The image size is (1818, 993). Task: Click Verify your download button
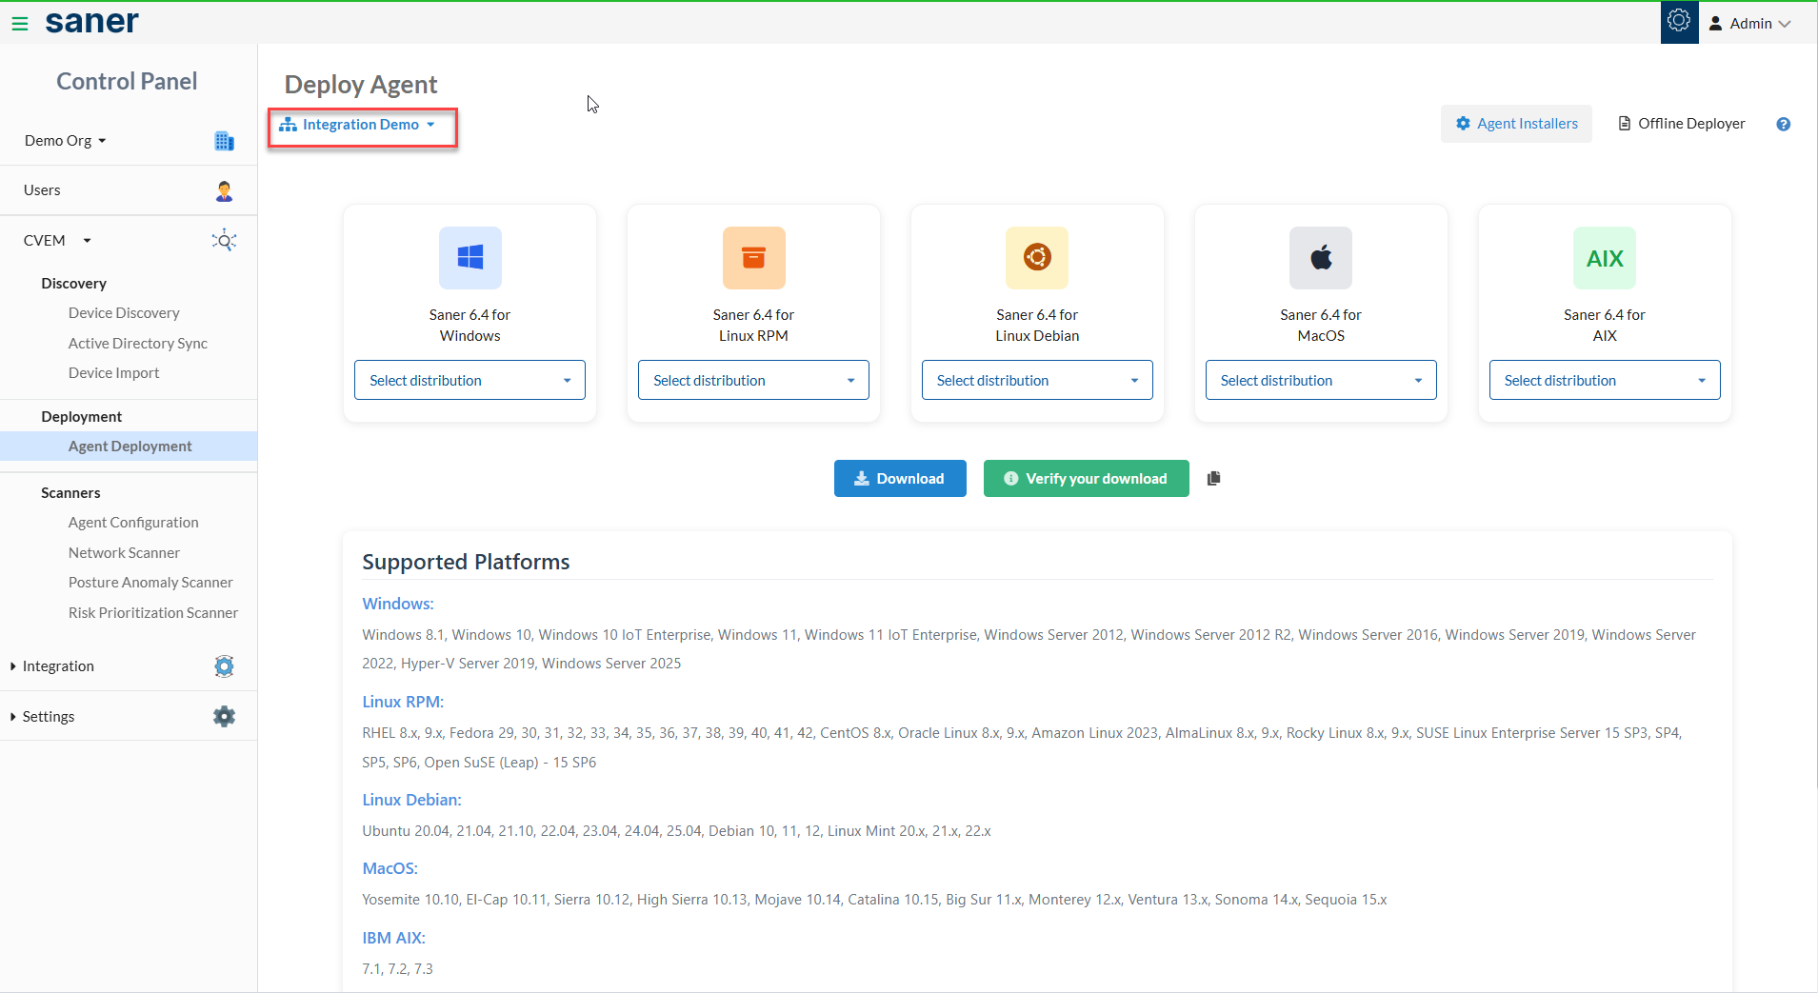pos(1086,479)
